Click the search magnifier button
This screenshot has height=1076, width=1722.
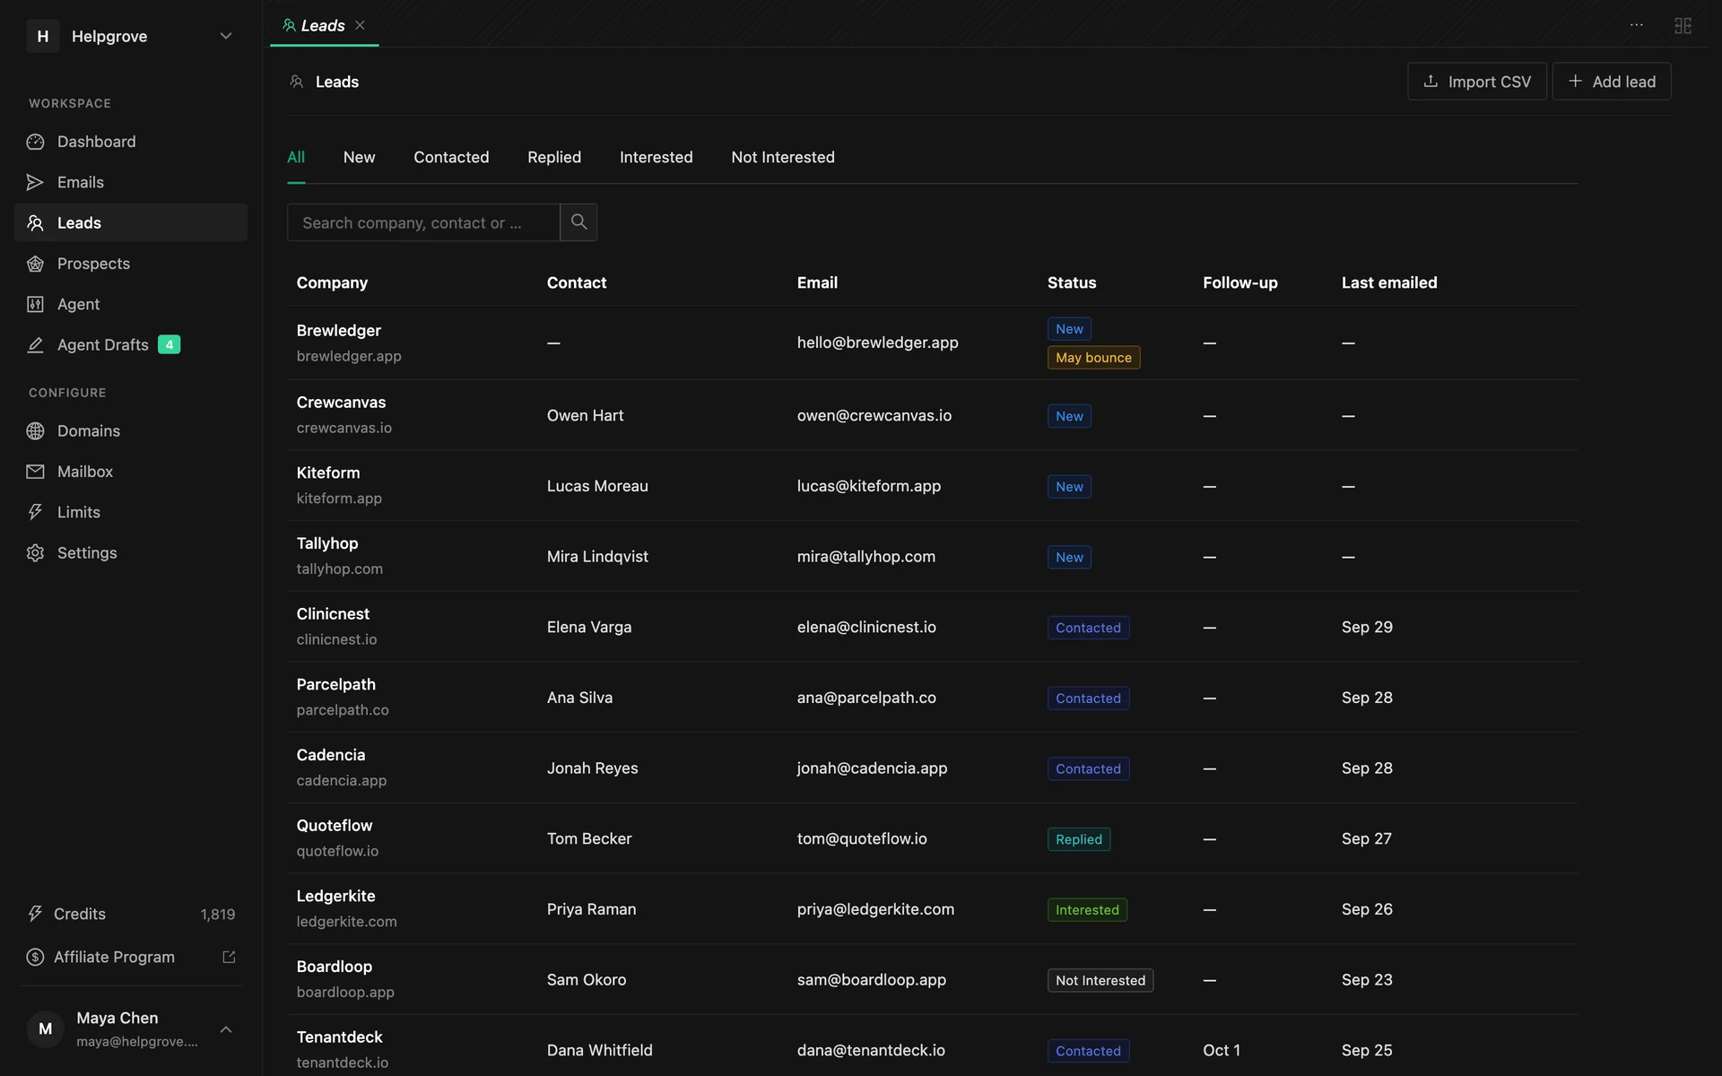click(578, 222)
